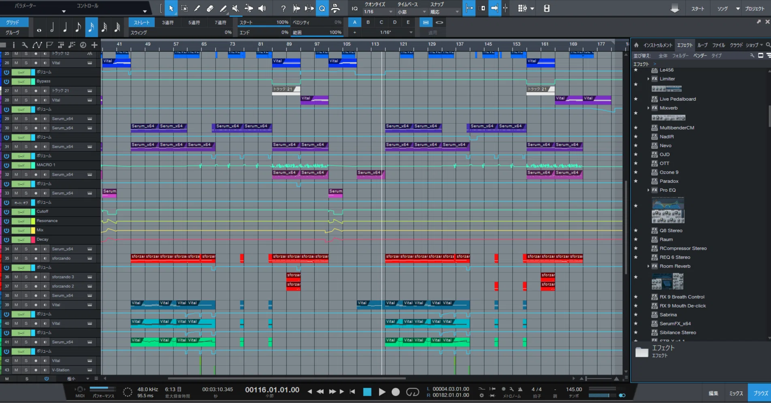Open the Snap mode dropdown
The width and height of the screenshot is (771, 403).
tap(444, 12)
